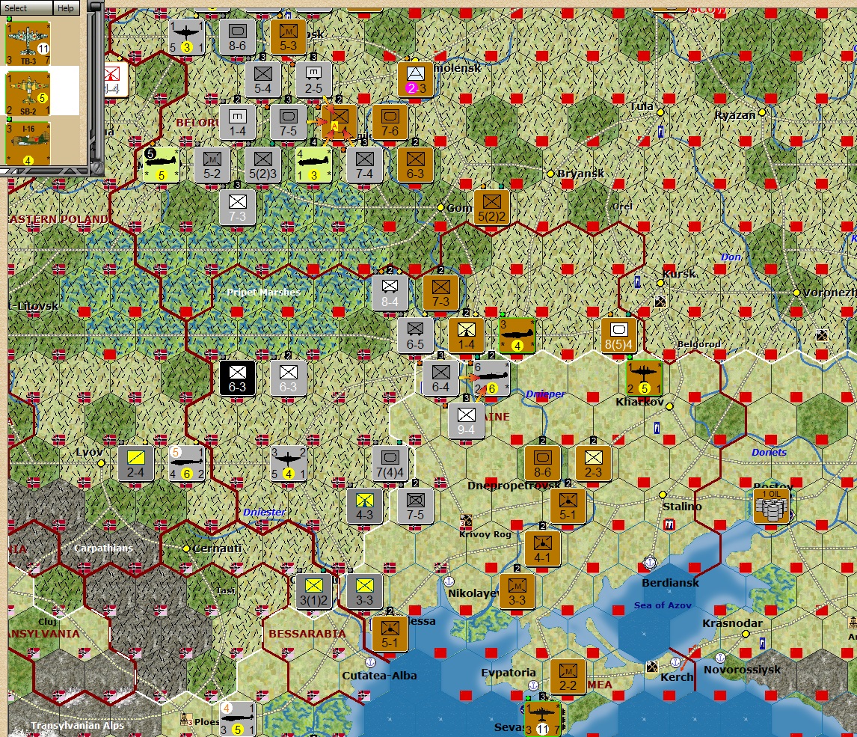This screenshot has width=857, height=737.
Task: Open the Select menu
Action: pyautogui.click(x=27, y=7)
